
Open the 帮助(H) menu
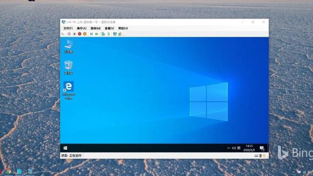[123, 28]
